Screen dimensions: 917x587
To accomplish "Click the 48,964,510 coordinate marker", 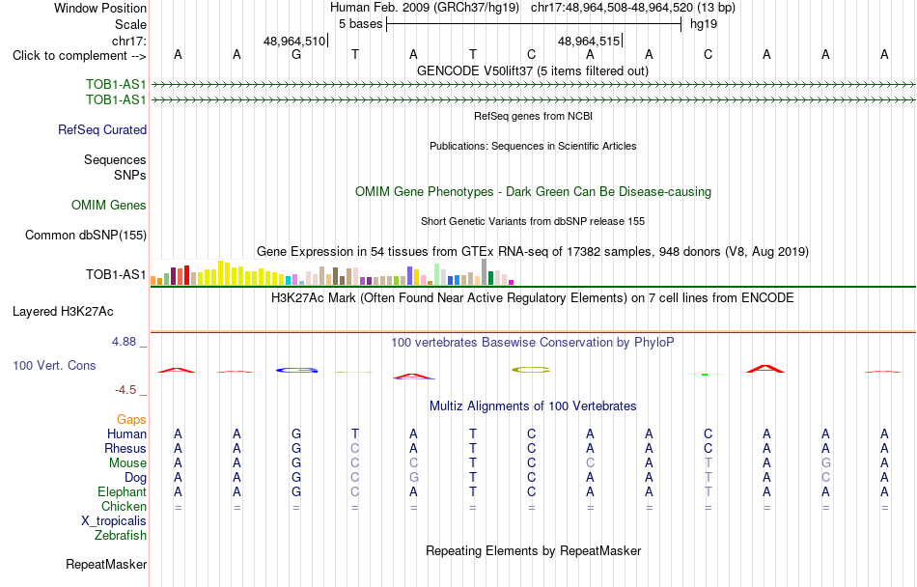I will (x=294, y=42).
